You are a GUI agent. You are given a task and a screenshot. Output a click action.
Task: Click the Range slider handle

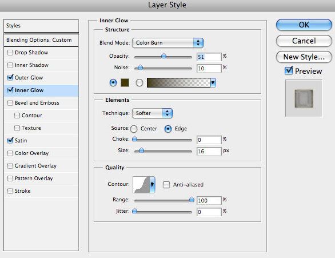pos(192,200)
